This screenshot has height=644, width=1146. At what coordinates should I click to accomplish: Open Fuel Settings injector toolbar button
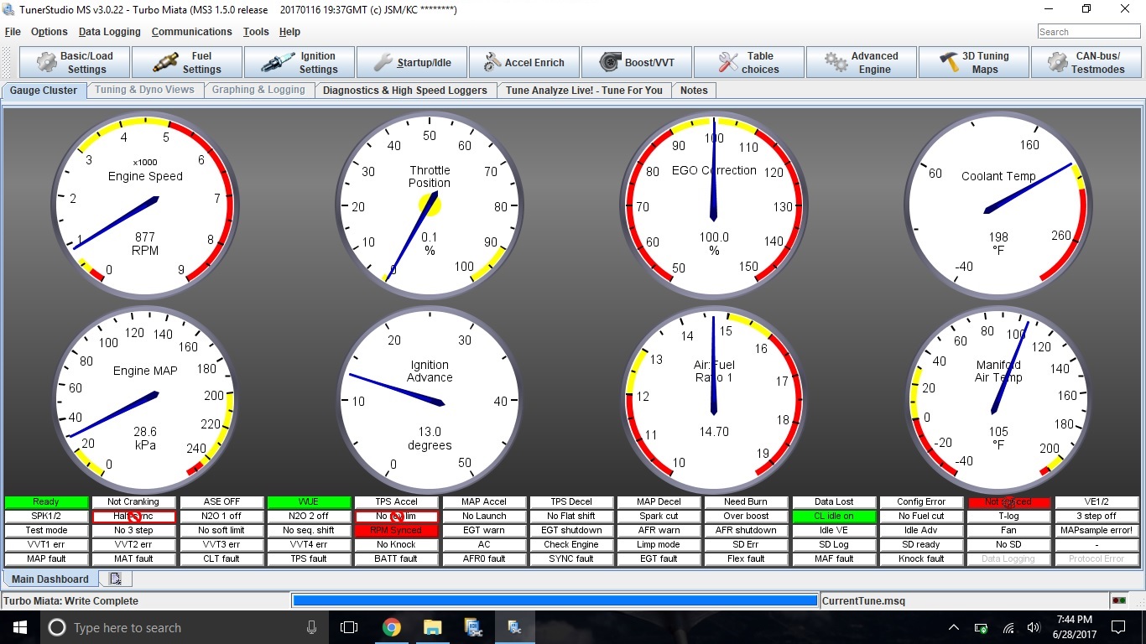click(187, 63)
